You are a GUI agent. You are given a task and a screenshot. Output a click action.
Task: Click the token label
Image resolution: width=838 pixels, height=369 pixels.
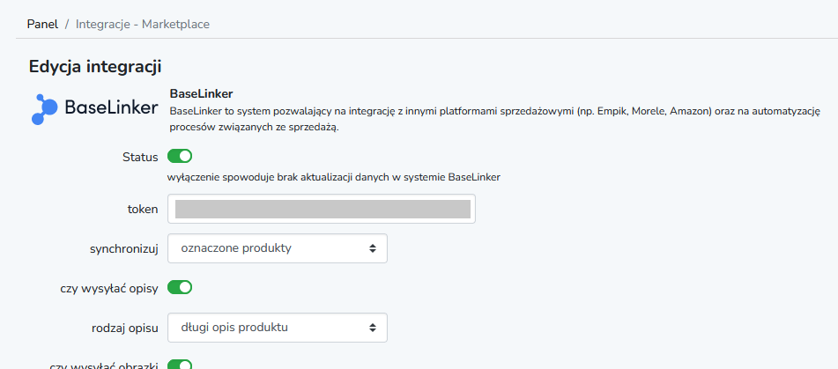click(143, 210)
